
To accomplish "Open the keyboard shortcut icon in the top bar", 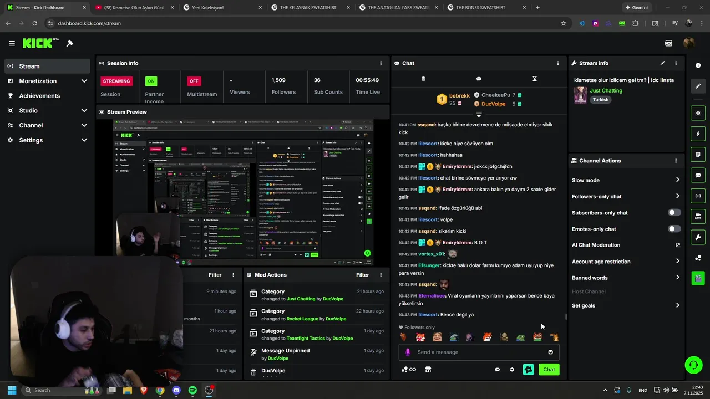I will 668,43.
